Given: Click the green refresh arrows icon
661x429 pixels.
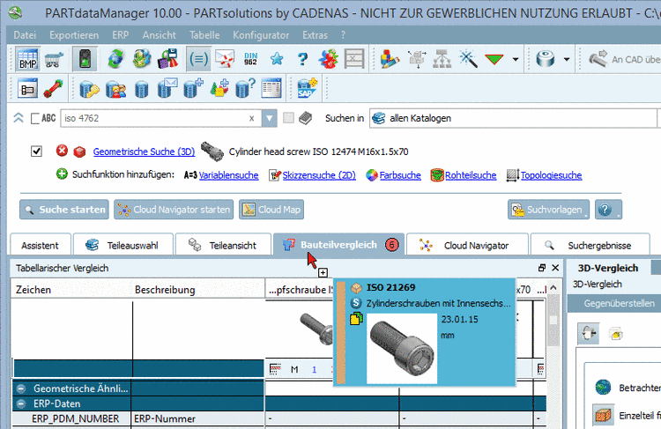Looking at the screenshot, I should (x=115, y=59).
